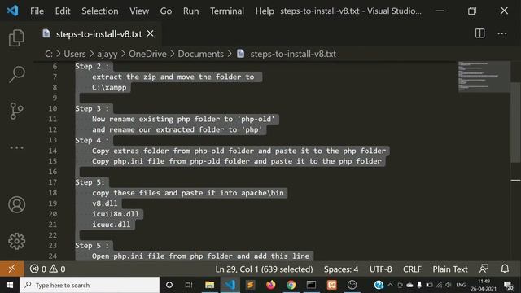The width and height of the screenshot is (521, 293).
Task: Open the Selection menu
Action: click(99, 11)
